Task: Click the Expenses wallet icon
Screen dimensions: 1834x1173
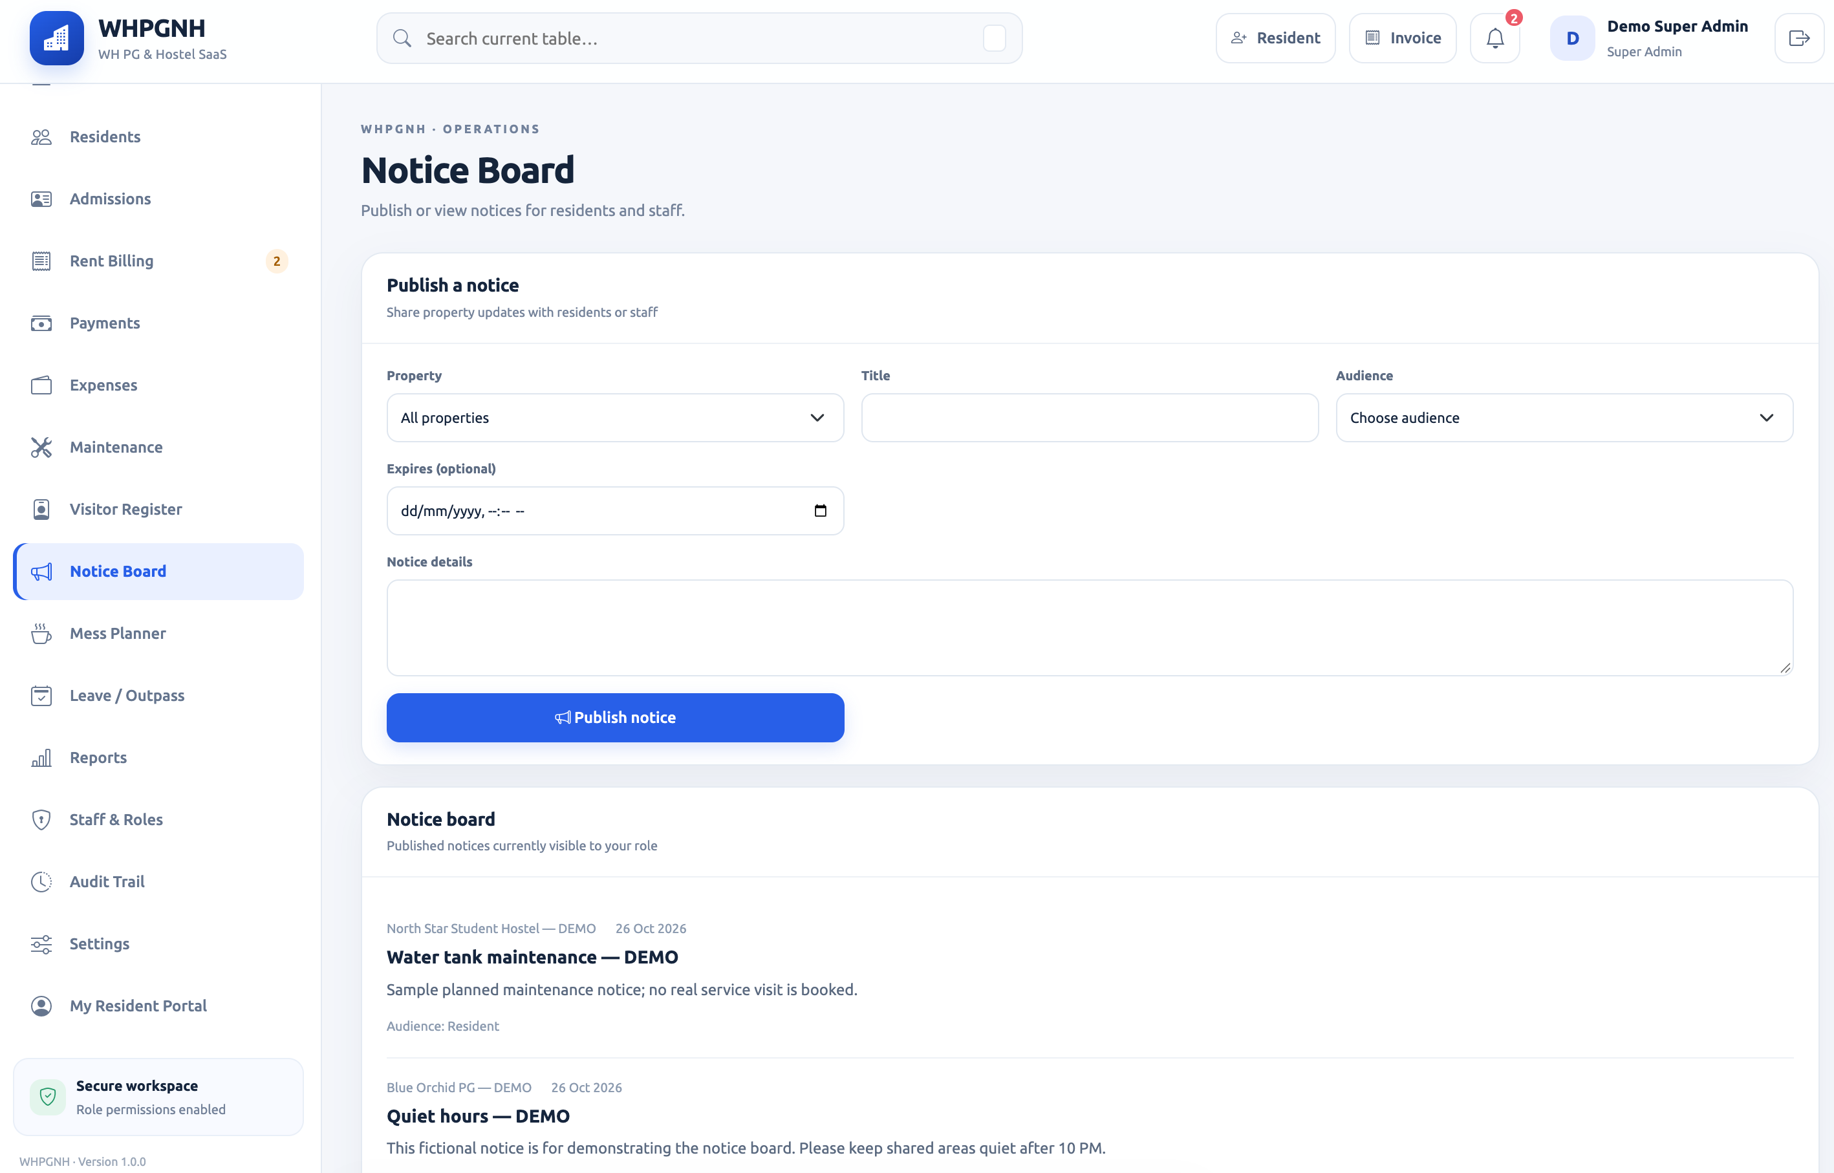Action: [x=41, y=385]
